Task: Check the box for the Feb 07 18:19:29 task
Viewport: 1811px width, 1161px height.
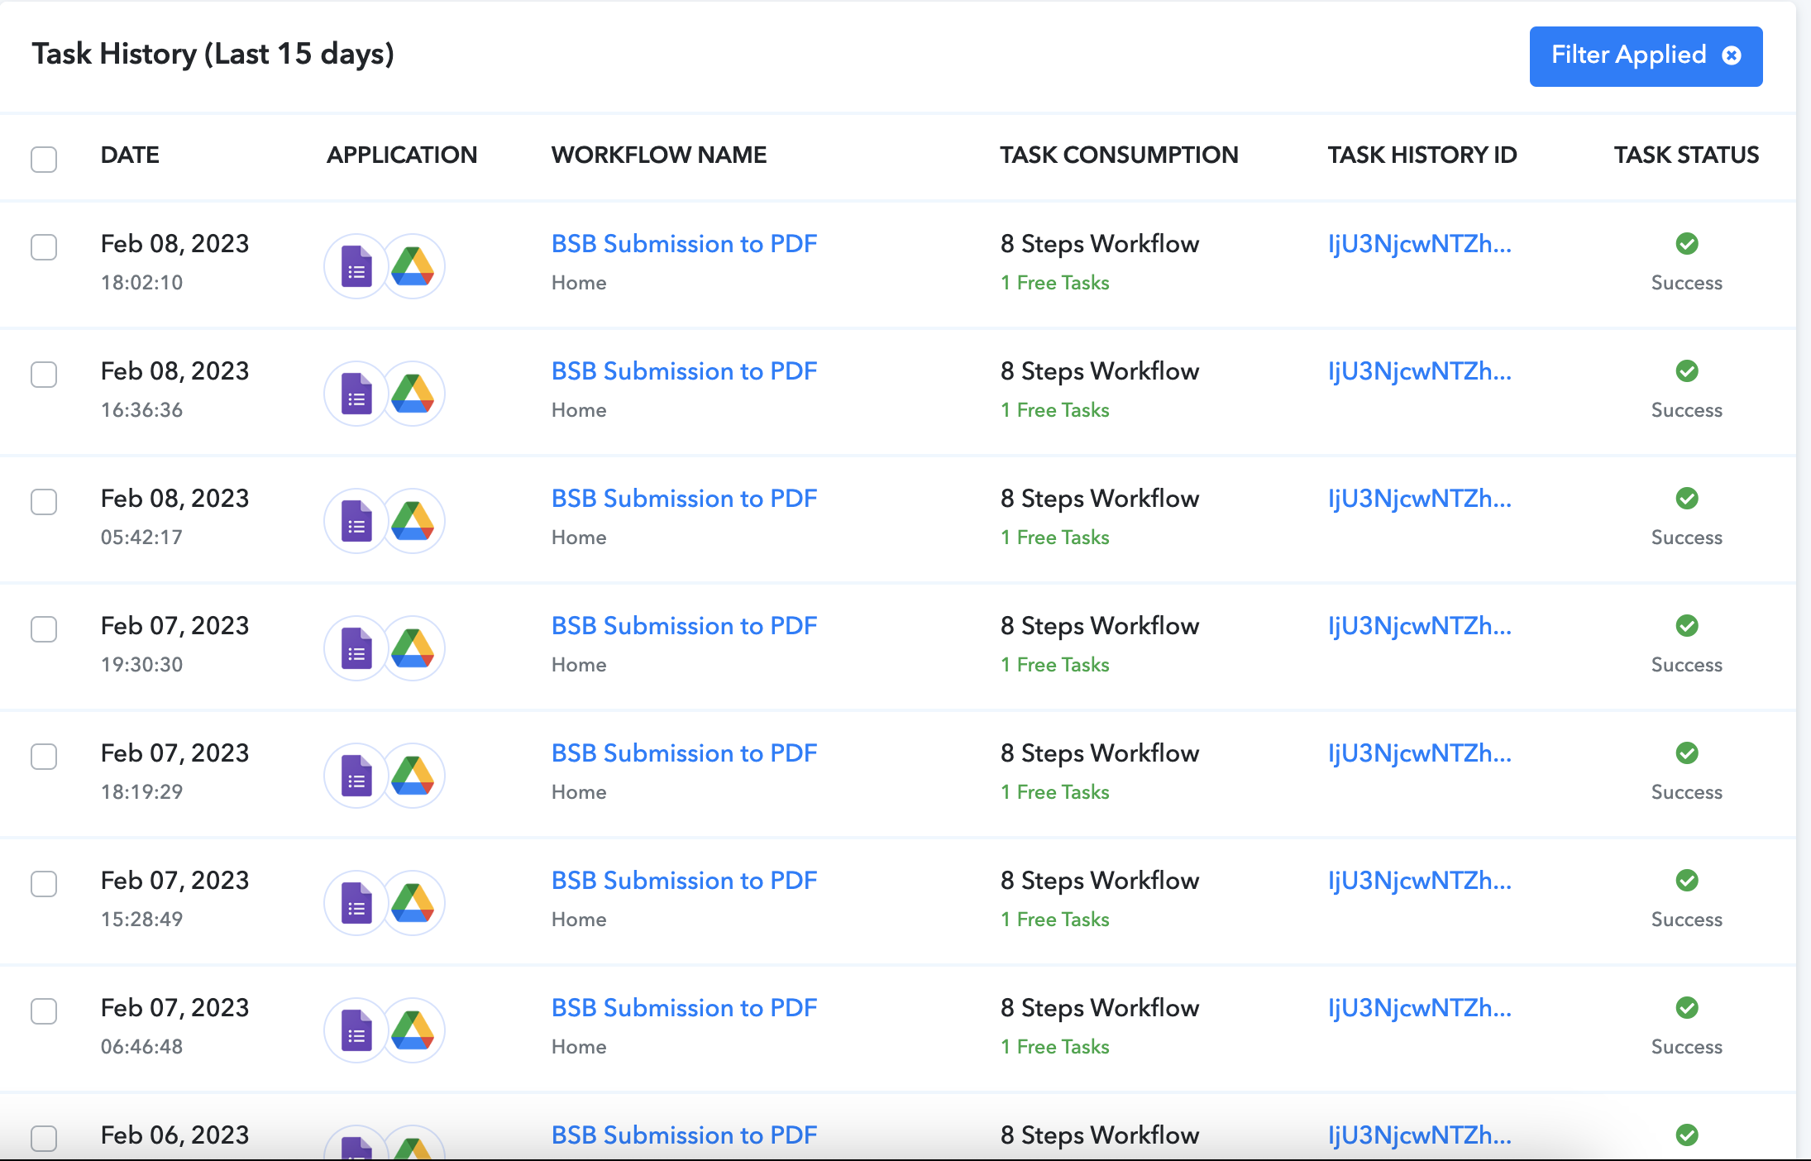Action: [44, 757]
